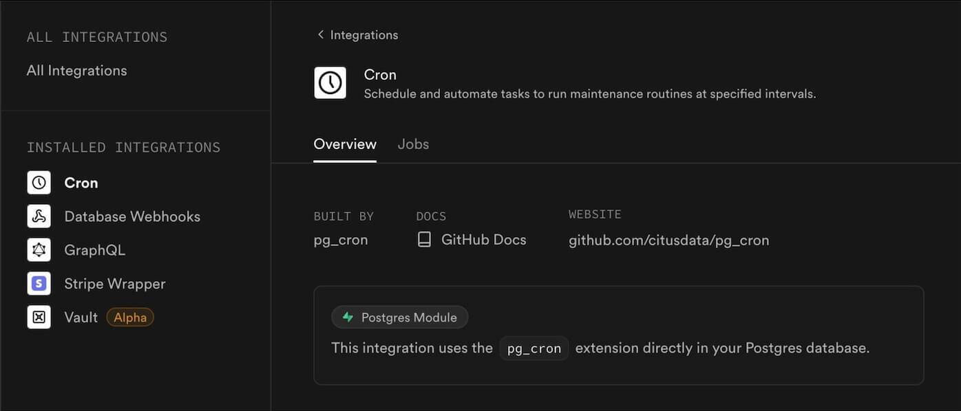This screenshot has width=961, height=411.
Task: Open the Vault integration
Action: click(81, 317)
